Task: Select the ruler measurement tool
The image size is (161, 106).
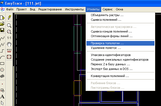Action: pyautogui.click(x=9, y=51)
